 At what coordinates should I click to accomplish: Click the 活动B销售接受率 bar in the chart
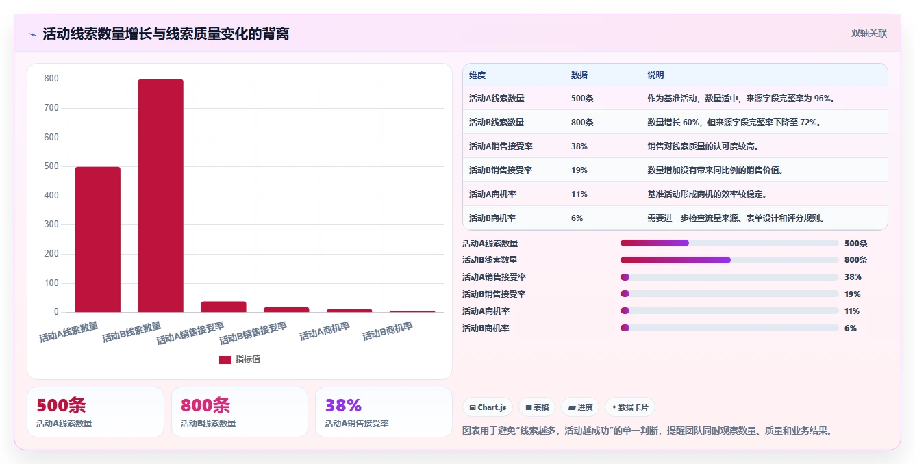click(x=287, y=309)
